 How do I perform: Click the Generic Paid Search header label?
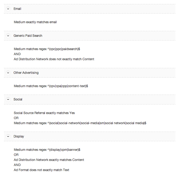28,36
